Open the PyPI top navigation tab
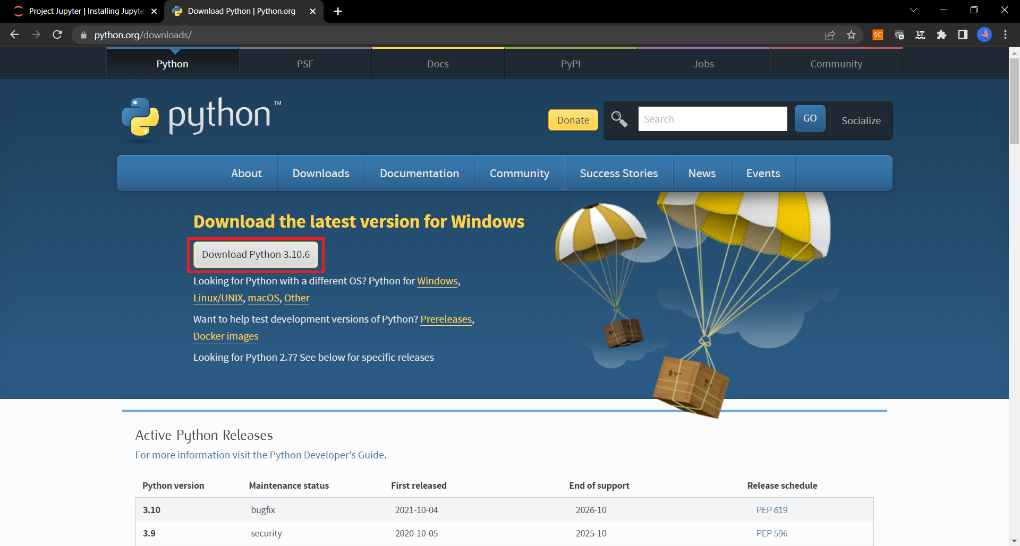 point(571,64)
